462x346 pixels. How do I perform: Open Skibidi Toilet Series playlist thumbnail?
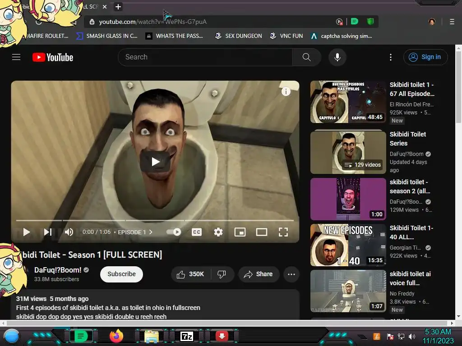pos(348,152)
